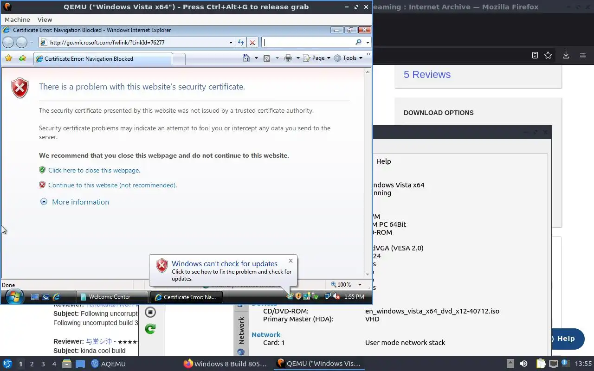
Task: Click Switch between windows quick launch icon
Action: 45,297
